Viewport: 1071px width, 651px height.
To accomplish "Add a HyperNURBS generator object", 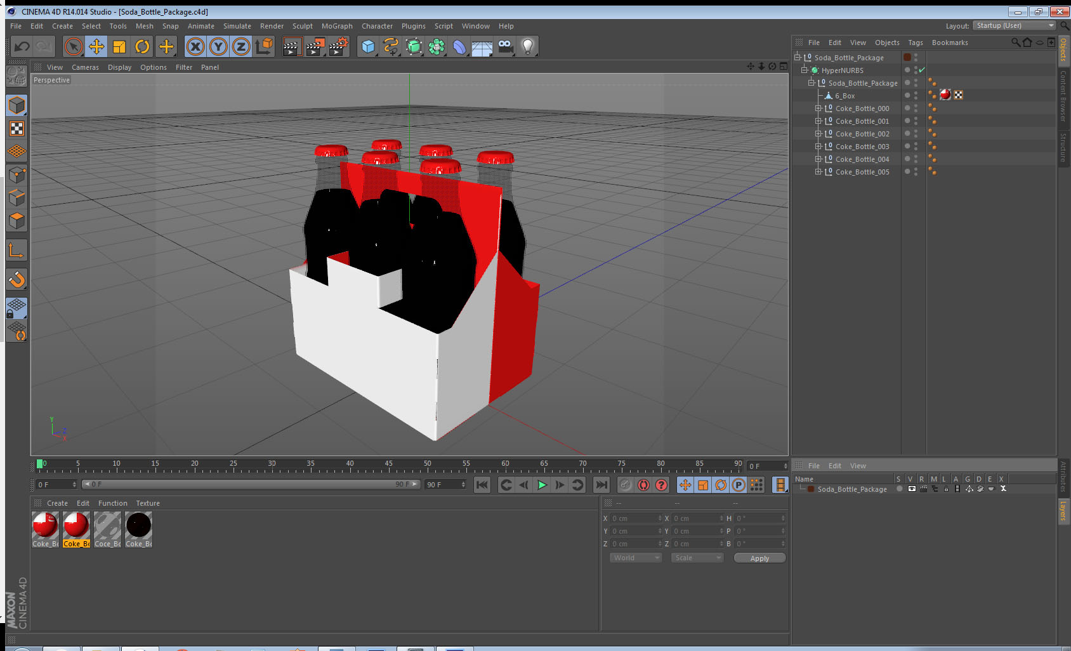I will coord(414,46).
